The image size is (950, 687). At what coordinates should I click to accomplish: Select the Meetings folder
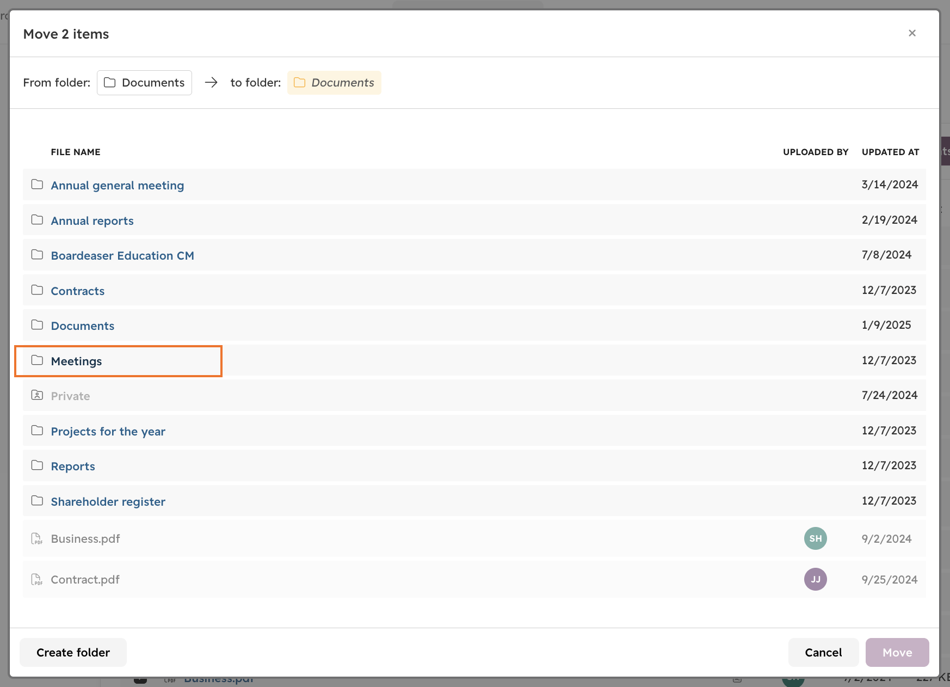pyautogui.click(x=77, y=361)
